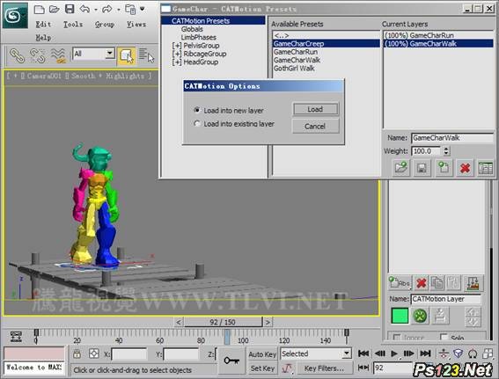Click the Copy Layer icon
This screenshot has height=379, width=499.
tap(437, 282)
